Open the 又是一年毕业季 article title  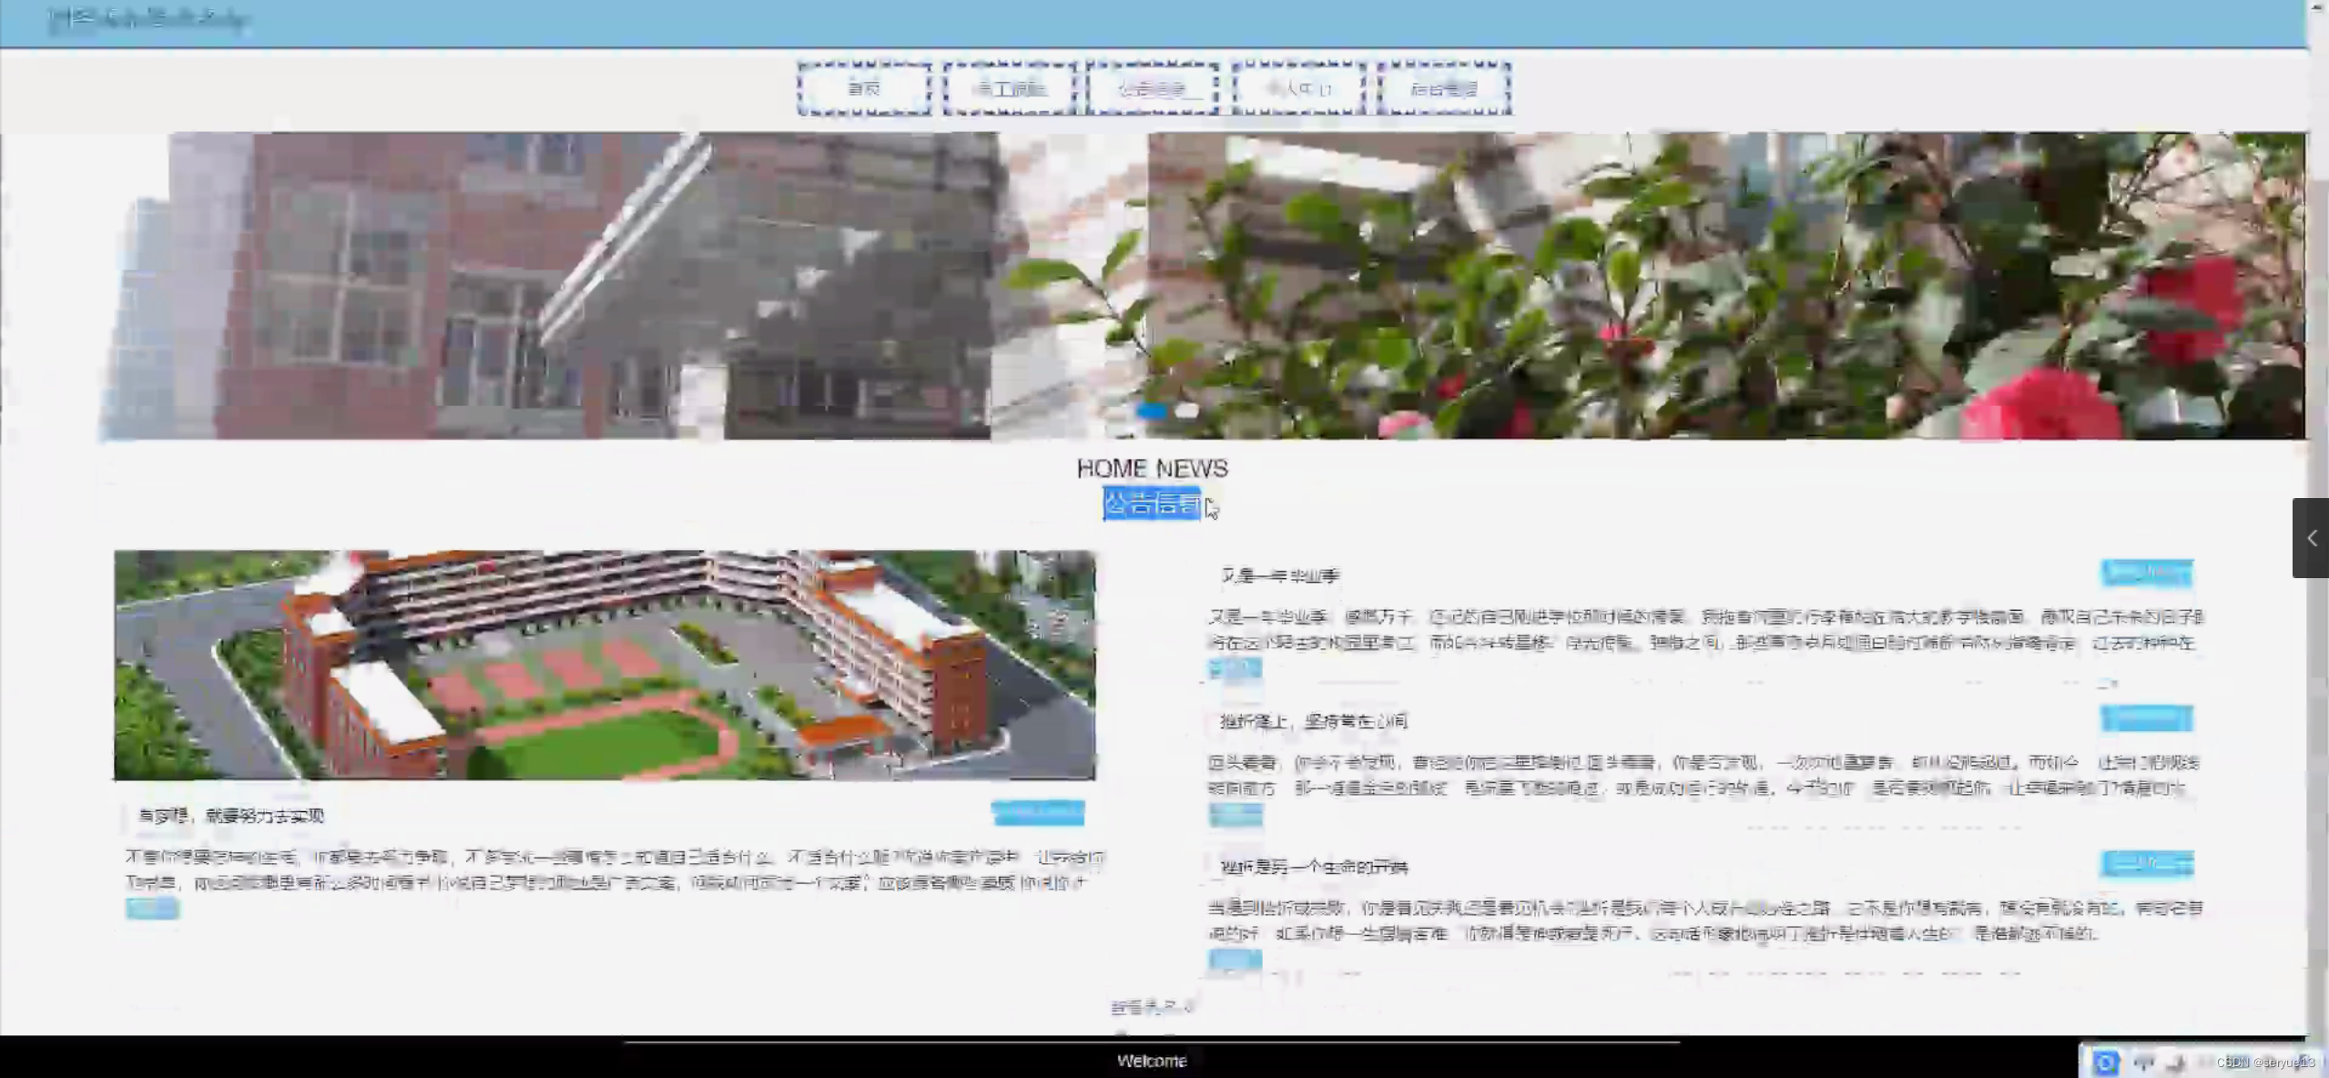(x=1279, y=575)
